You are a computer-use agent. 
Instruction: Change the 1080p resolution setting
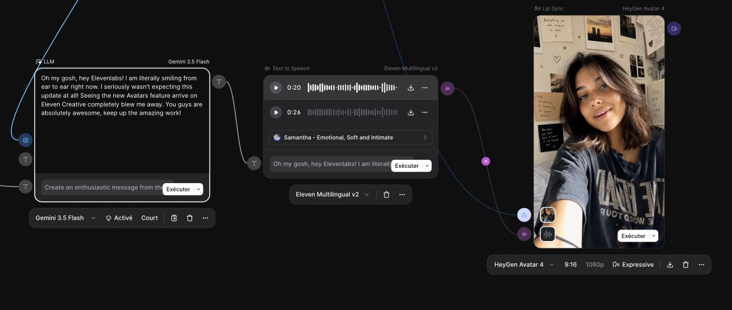pyautogui.click(x=595, y=265)
